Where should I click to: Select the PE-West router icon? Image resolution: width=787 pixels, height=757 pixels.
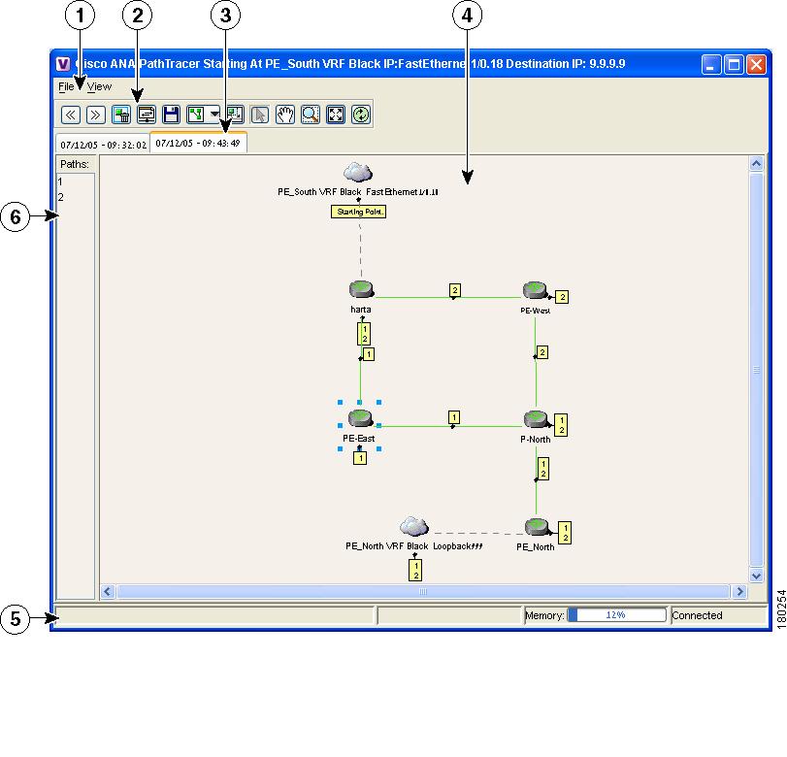point(535,290)
